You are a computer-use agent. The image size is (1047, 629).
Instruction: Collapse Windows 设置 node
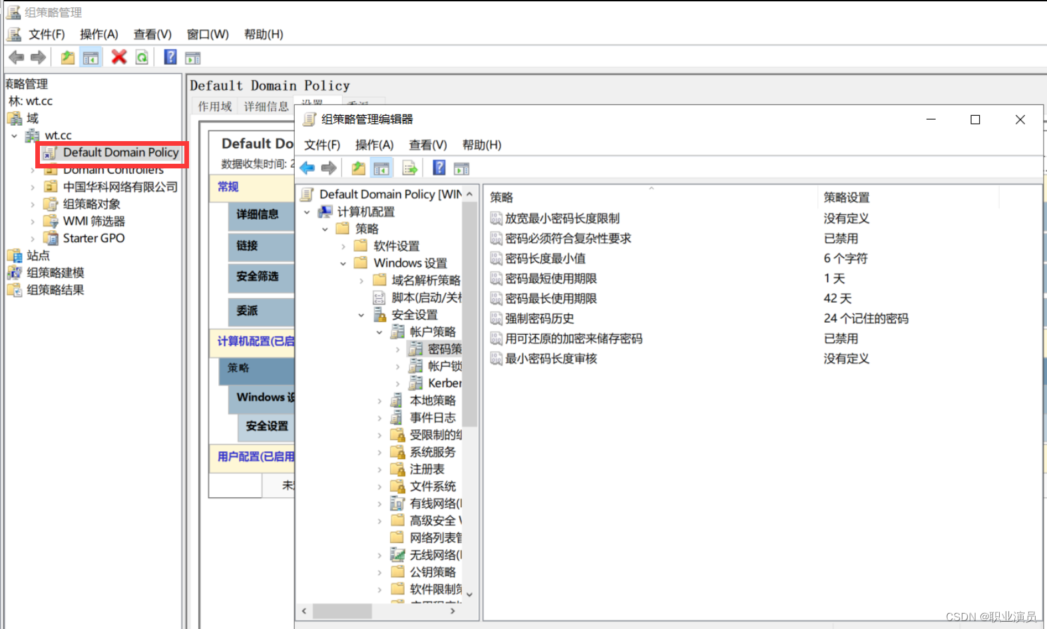tap(343, 264)
